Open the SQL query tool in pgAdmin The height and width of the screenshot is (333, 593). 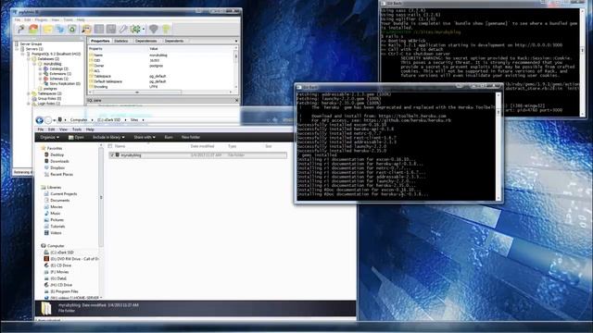click(86, 29)
